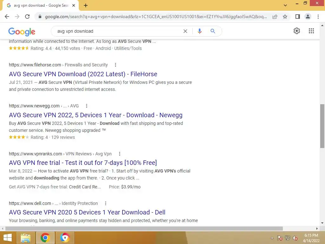Click 'Get AVG VPN 7-days free trial' text
The height and width of the screenshot is (244, 325).
38,187
